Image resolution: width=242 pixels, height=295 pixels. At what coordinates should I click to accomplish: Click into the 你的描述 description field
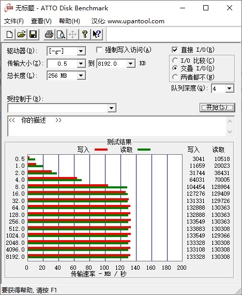point(116,126)
